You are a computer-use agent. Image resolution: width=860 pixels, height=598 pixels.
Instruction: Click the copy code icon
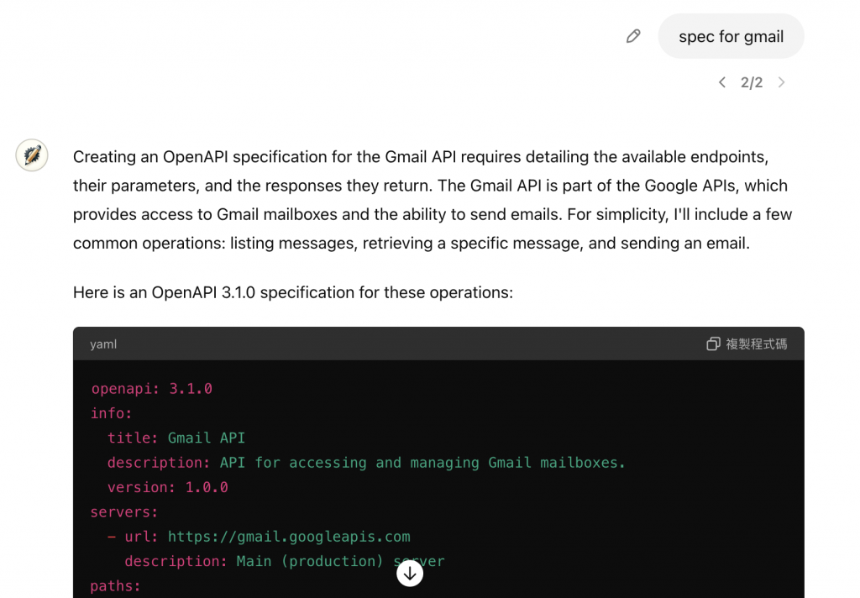coord(713,344)
